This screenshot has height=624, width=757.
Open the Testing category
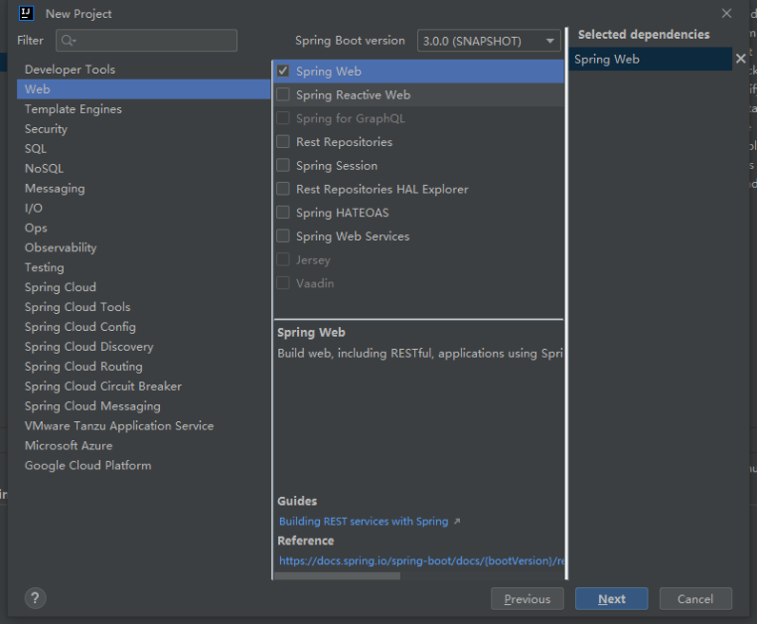(143, 267)
